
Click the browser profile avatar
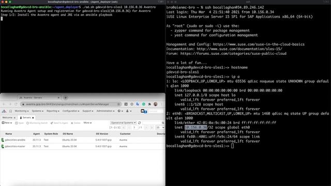click(156, 104)
